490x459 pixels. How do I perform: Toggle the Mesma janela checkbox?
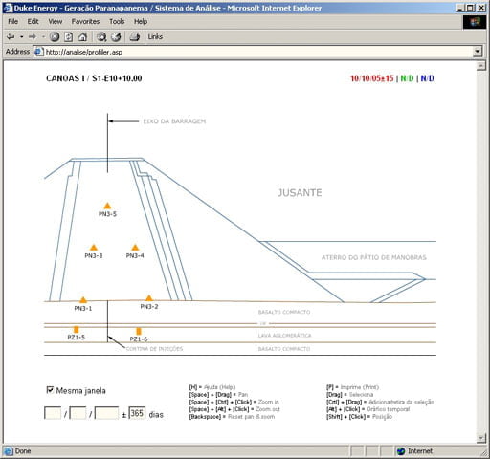click(x=50, y=390)
